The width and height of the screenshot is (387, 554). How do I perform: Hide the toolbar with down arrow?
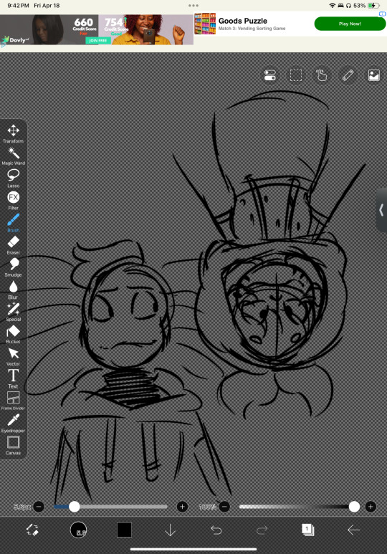pos(171,530)
